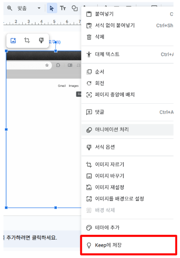
Task: Select the arrow cursor tool
Action: coord(52,8)
